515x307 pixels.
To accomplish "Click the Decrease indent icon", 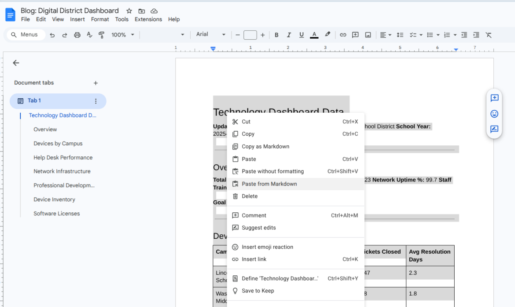I will click(x=464, y=35).
